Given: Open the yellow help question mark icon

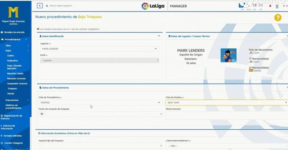Looking at the screenshot, I should coord(278,18).
